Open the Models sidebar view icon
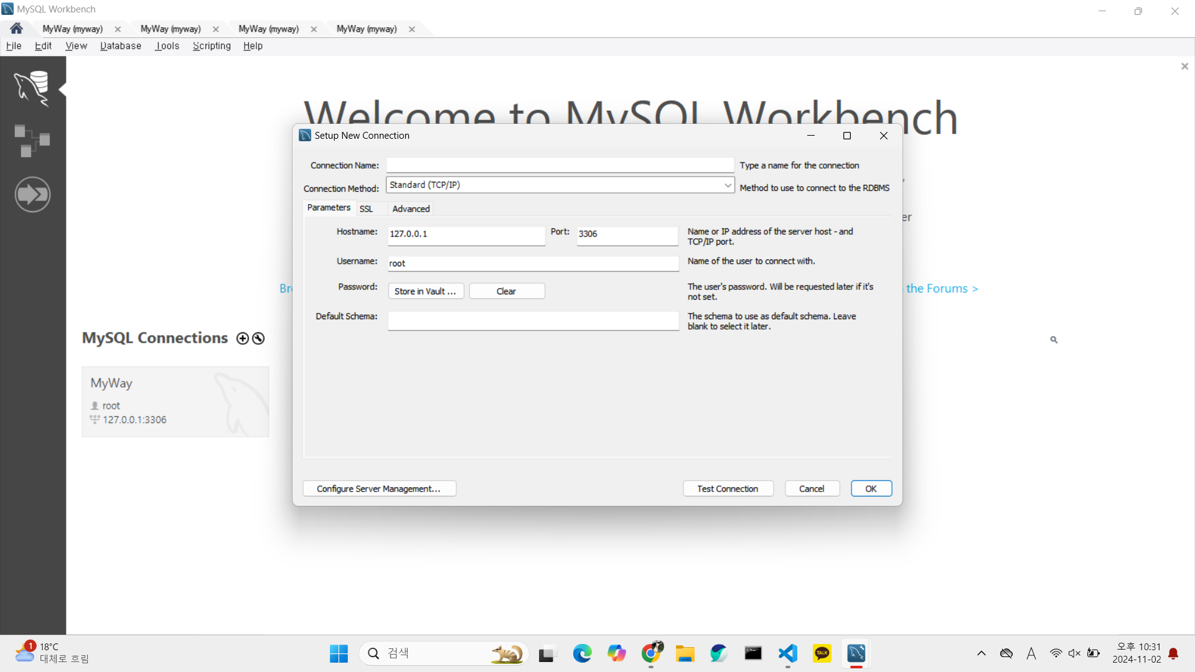Viewport: 1195px width, 672px height. 32,141
